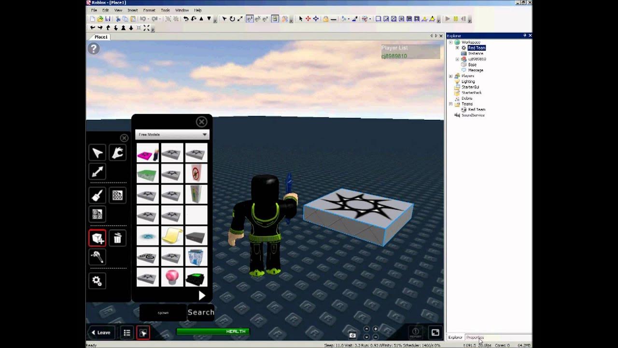Open the File menu
Image resolution: width=618 pixels, height=348 pixels.
click(94, 10)
